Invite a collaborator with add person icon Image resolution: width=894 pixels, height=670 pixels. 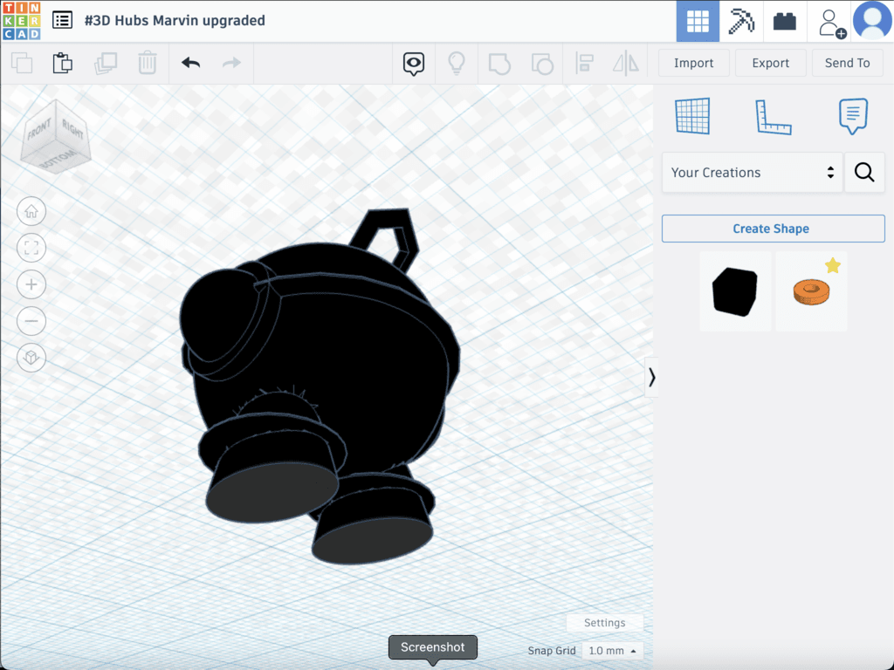[x=831, y=23]
